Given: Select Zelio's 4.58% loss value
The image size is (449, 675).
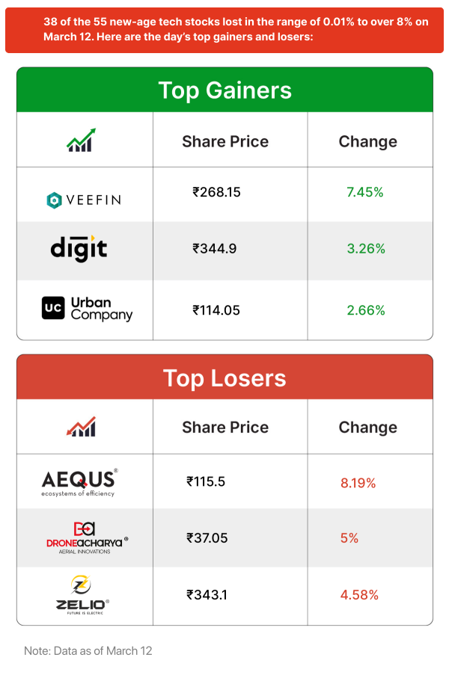Looking at the screenshot, I should 359,595.
